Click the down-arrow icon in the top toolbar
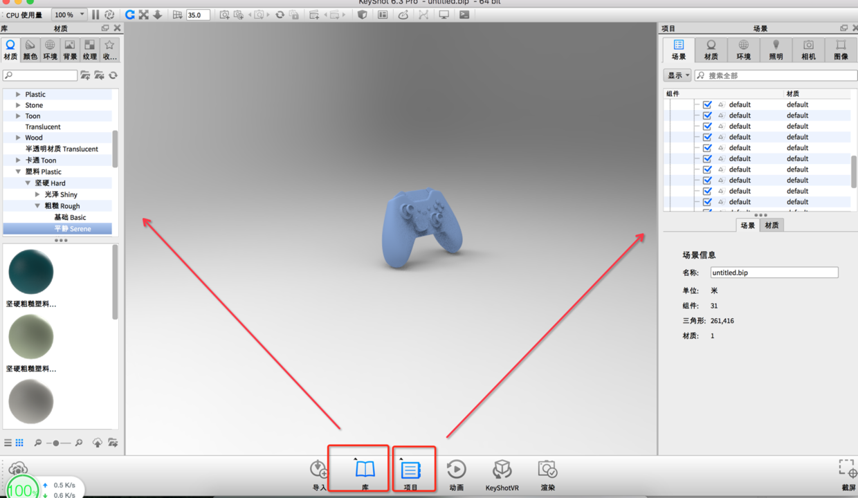The width and height of the screenshot is (858, 498). click(158, 15)
